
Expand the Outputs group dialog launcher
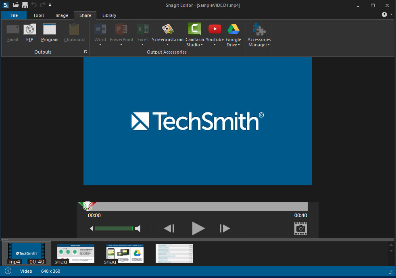coord(85,52)
